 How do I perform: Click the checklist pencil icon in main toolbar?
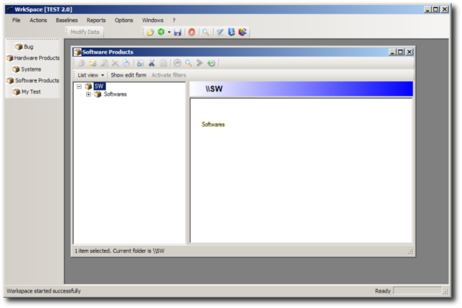(220, 32)
